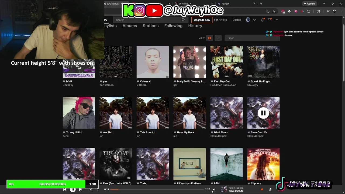
Task: Open the History tab
Action: point(195,26)
